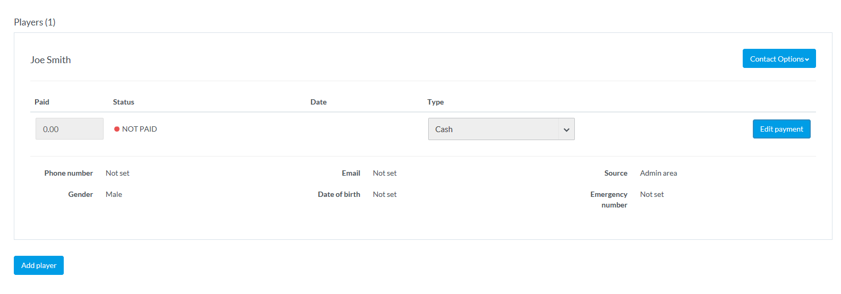The image size is (841, 294).
Task: Focus the Paid amount field showing 0.00
Action: pyautogui.click(x=70, y=129)
